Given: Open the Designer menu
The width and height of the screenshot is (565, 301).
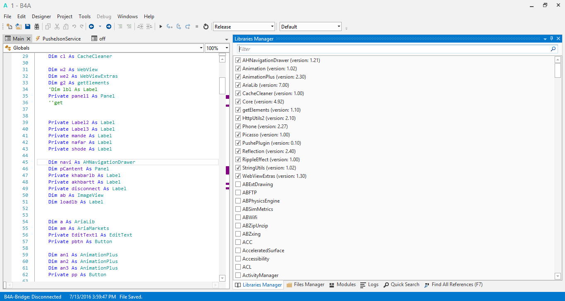Looking at the screenshot, I should pos(41,17).
